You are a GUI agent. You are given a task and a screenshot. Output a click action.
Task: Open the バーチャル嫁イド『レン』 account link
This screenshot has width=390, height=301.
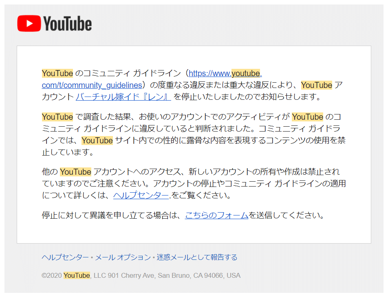pyautogui.click(x=123, y=97)
